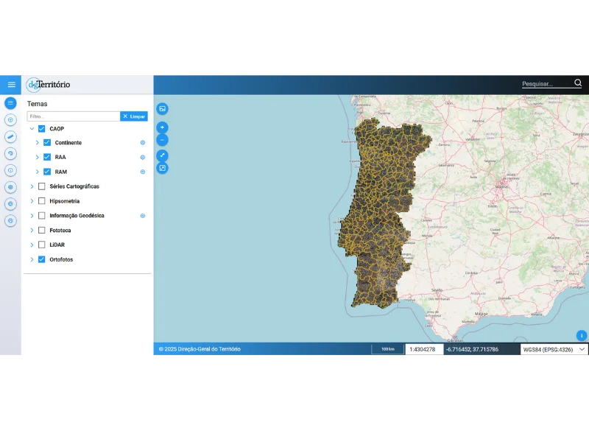
Task: Uncheck the Ortofotos layer checkbox
Action: tap(42, 259)
